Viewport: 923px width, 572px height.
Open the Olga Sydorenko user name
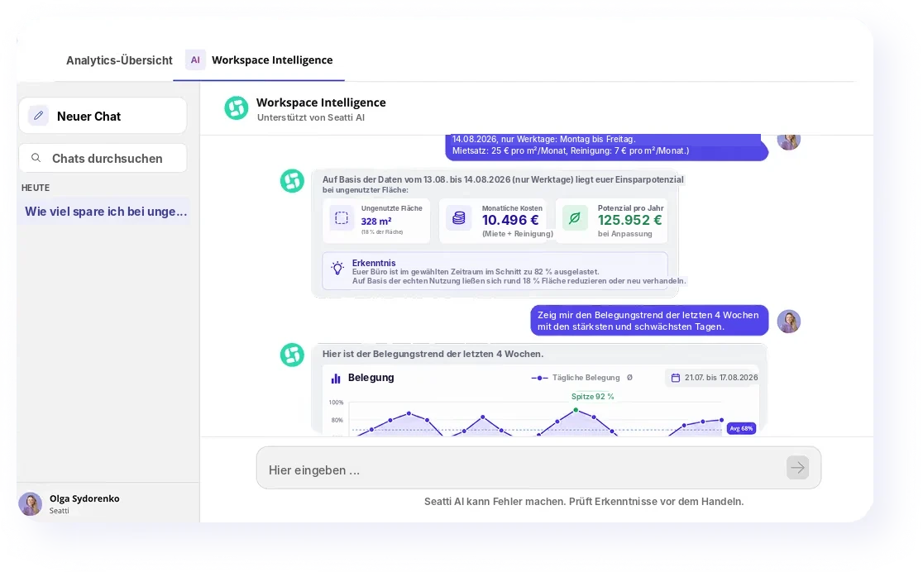(84, 498)
